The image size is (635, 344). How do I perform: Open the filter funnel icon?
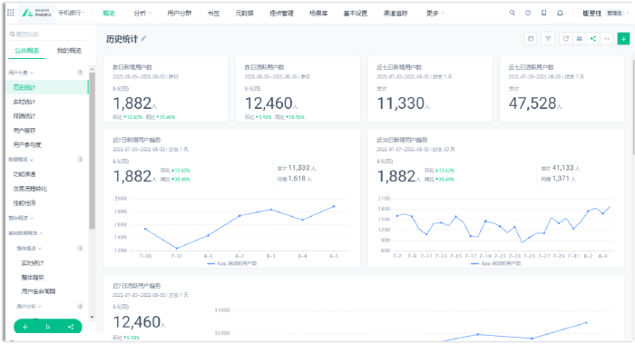[548, 39]
